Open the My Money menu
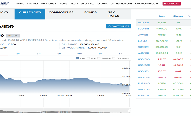The image size is (191, 116). pos(49,4)
